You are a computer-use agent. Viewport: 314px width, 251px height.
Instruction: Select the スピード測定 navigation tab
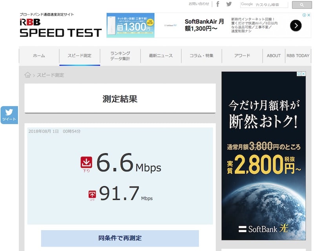pyautogui.click(x=79, y=56)
